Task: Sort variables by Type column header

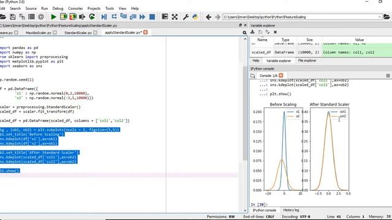Action: (285, 40)
